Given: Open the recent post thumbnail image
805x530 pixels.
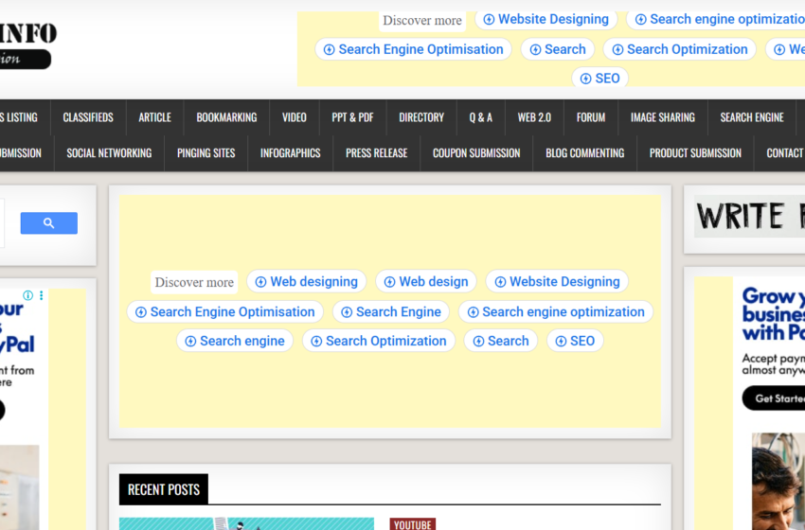Looking at the screenshot, I should (246, 523).
